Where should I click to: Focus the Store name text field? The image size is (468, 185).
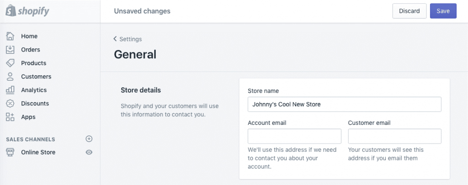(344, 104)
